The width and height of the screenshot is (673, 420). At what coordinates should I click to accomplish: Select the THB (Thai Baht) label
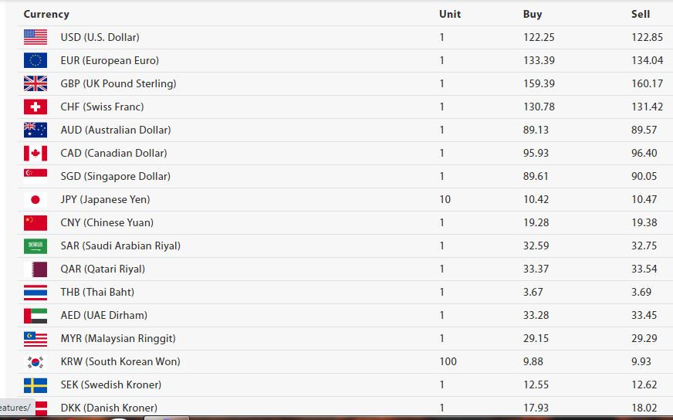(97, 292)
